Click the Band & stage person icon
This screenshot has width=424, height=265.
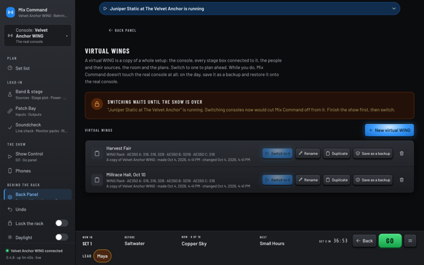point(10,94)
